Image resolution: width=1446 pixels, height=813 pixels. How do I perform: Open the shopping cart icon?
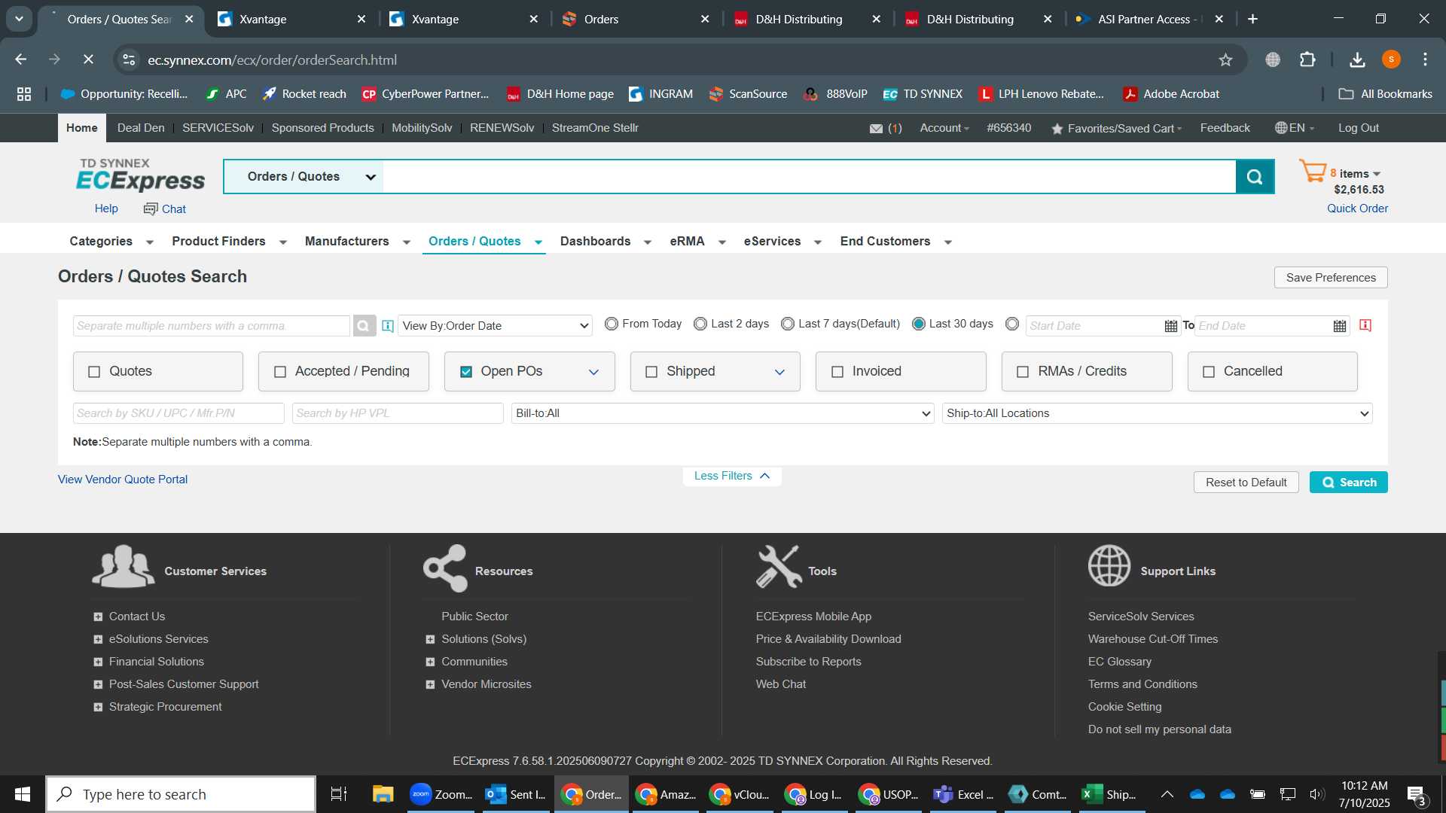1313,172
